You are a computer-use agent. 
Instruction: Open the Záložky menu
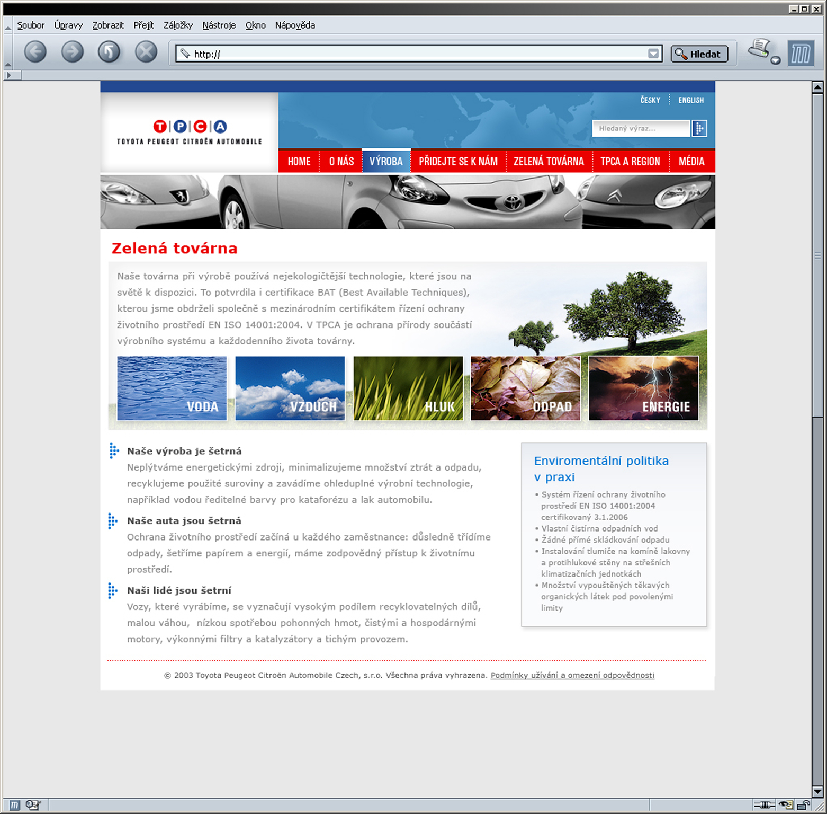coord(178,25)
